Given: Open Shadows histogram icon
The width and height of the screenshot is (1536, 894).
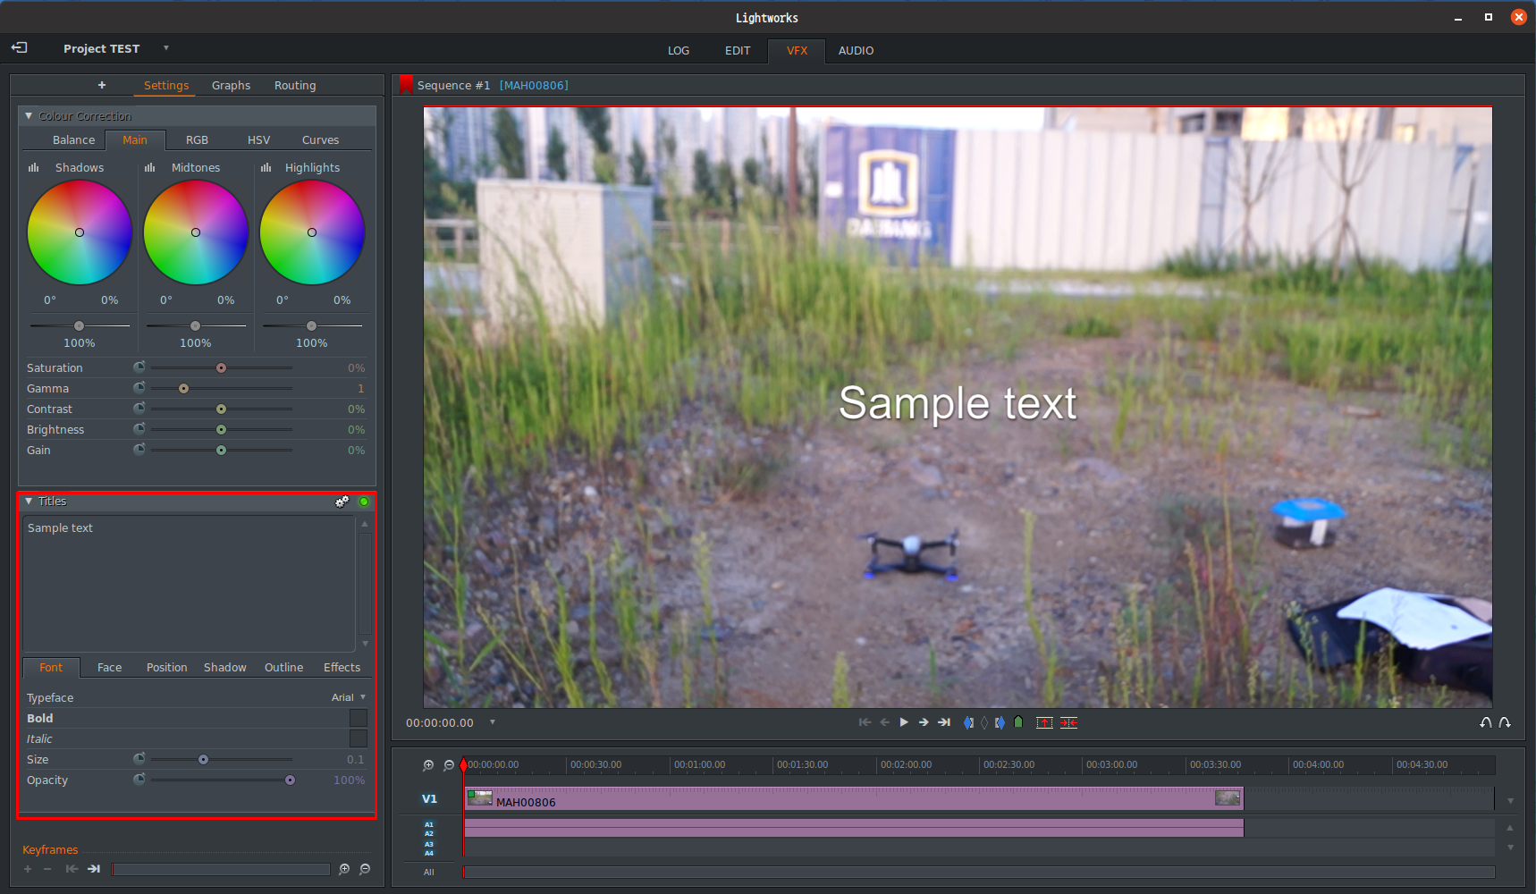Looking at the screenshot, I should [x=34, y=167].
